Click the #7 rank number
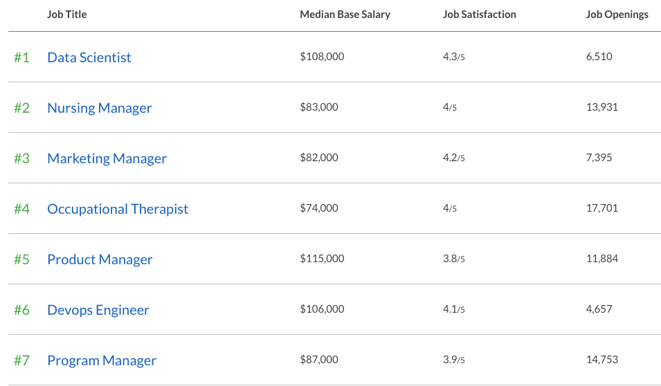 pos(21,360)
